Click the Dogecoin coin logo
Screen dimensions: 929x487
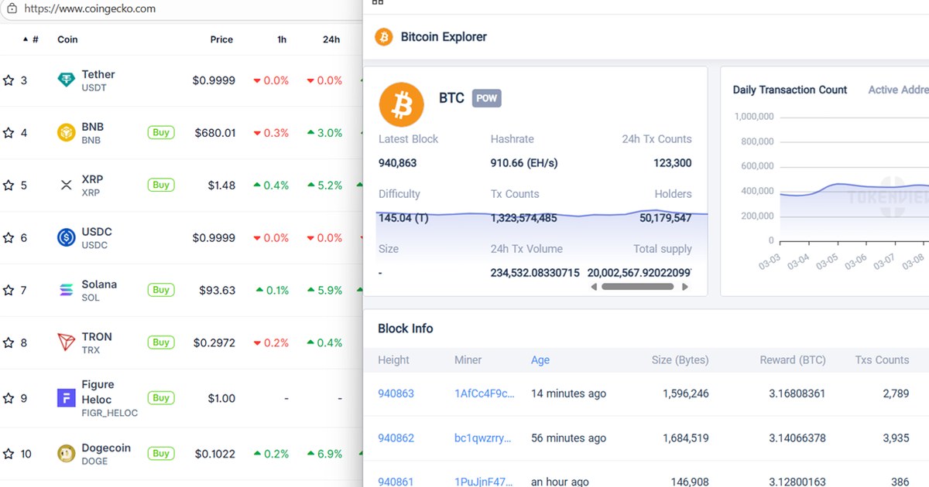point(65,454)
